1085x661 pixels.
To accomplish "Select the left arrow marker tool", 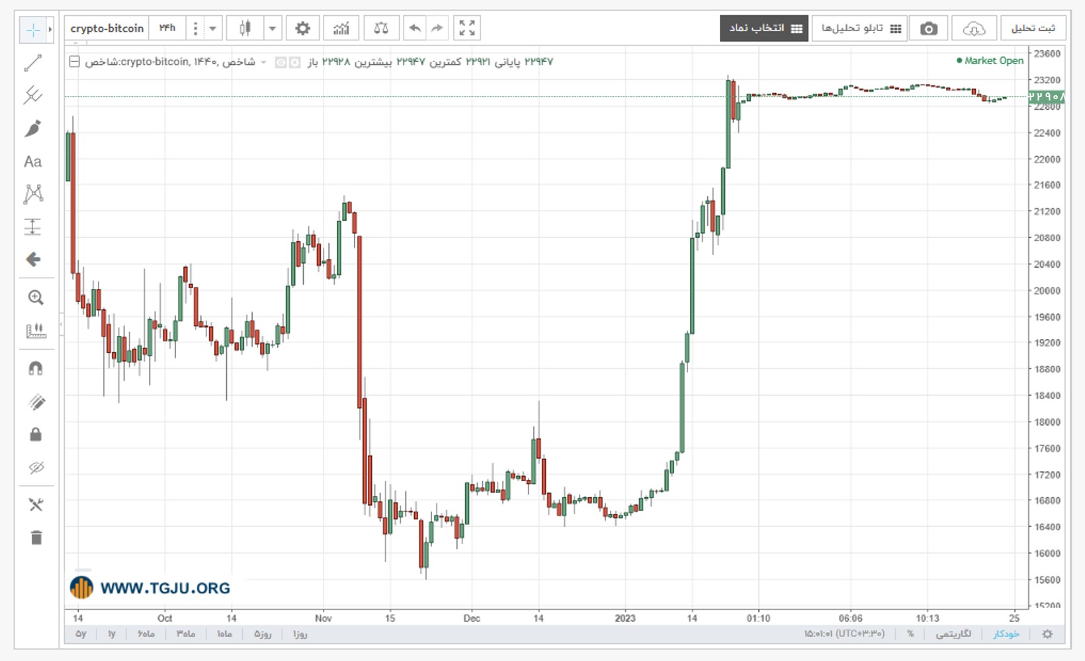I will click(x=32, y=259).
